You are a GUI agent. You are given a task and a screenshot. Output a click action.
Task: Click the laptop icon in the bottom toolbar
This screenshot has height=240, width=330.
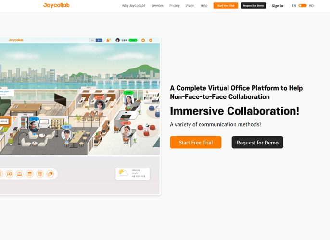20,174
